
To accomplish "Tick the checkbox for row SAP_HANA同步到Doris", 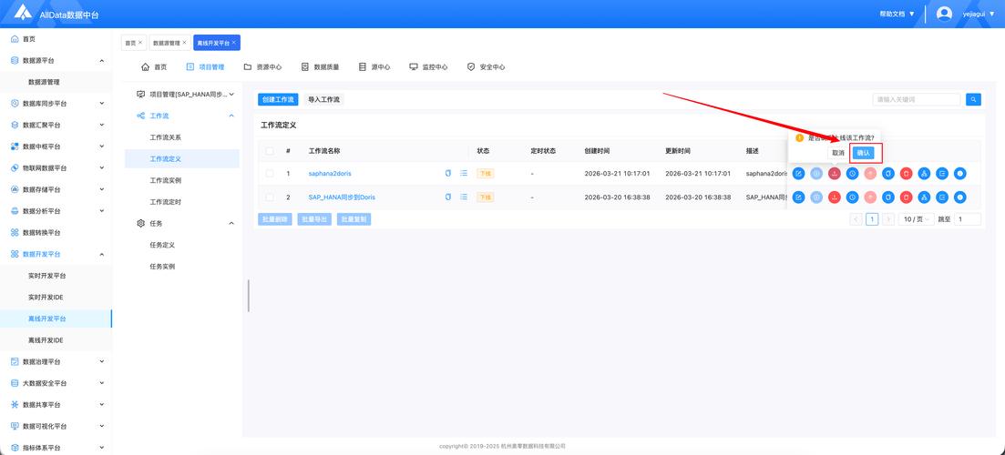I will 270,197.
